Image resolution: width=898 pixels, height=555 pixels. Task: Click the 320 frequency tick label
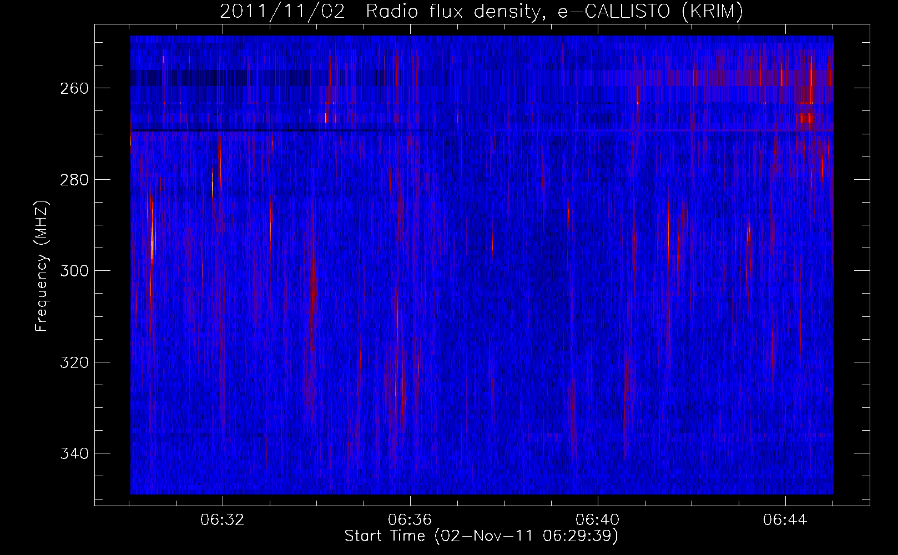tap(74, 362)
